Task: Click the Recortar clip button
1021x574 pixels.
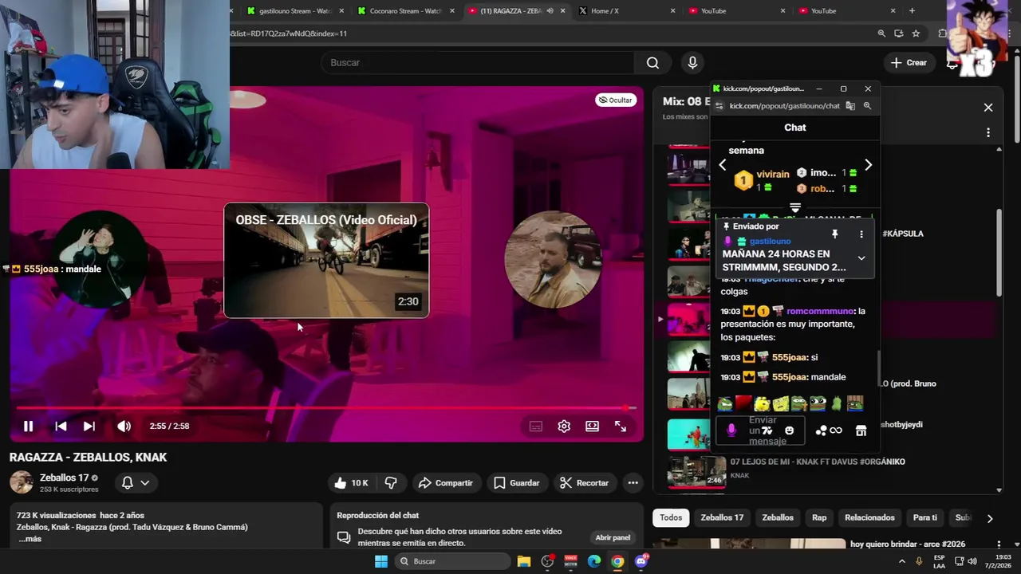Action: tap(584, 483)
